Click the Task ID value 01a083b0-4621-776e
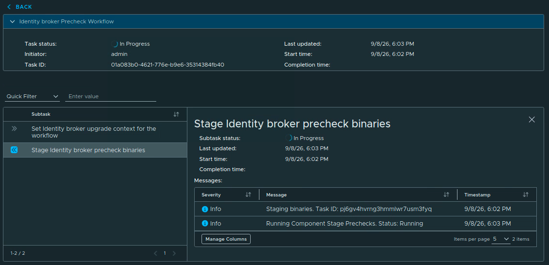 pos(167,65)
